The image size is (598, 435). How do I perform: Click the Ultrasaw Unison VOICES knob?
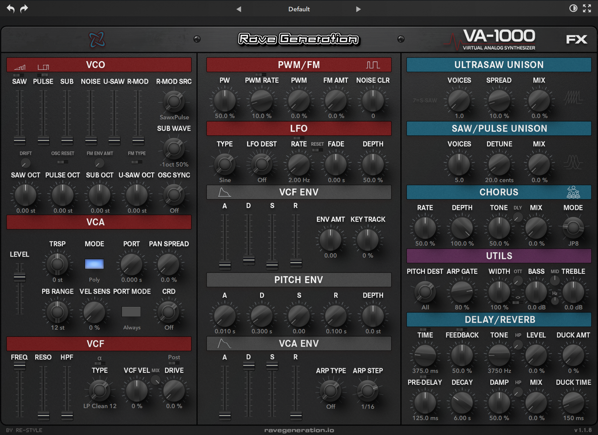click(x=459, y=100)
